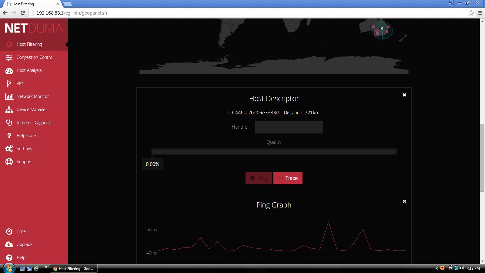Open Time in the sidebar
This screenshot has height=273, width=485.
[34, 231]
